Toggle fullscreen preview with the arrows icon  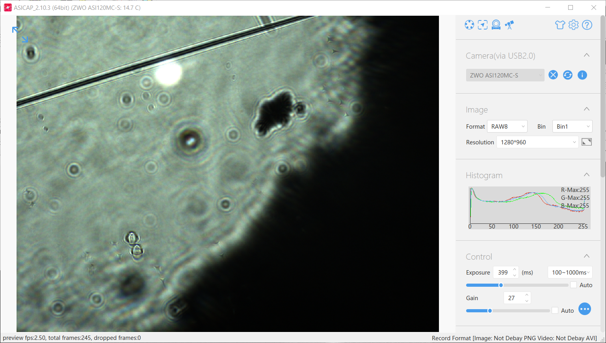pyautogui.click(x=20, y=35)
